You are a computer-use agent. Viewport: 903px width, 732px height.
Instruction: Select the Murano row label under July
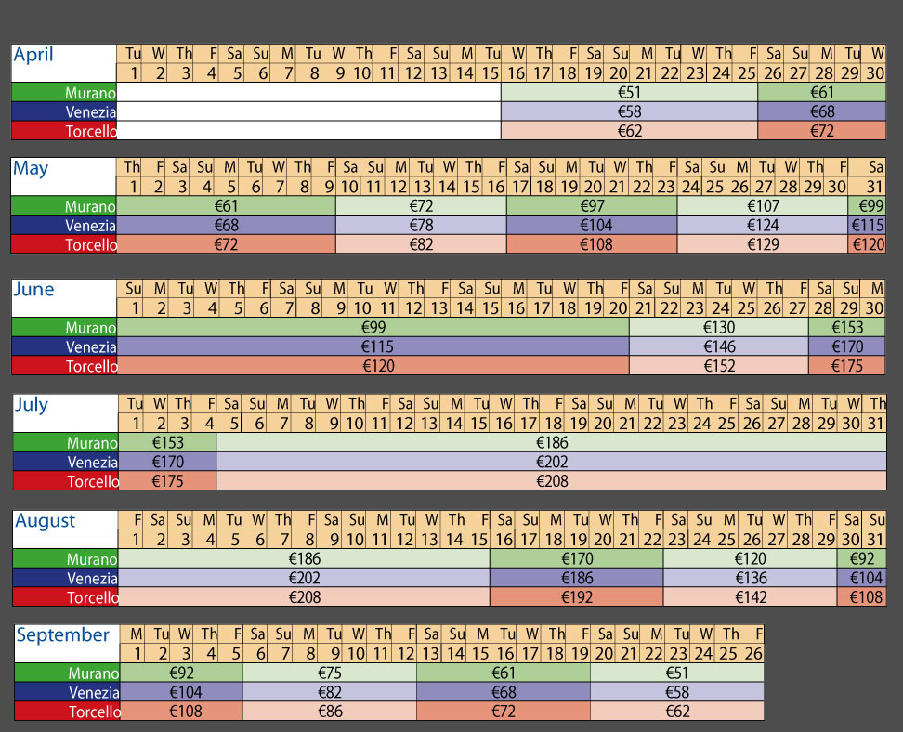click(66, 442)
